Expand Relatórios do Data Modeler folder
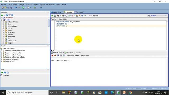Image resolution: width=169 pixels, height=95 pixels. (x=1, y=55)
